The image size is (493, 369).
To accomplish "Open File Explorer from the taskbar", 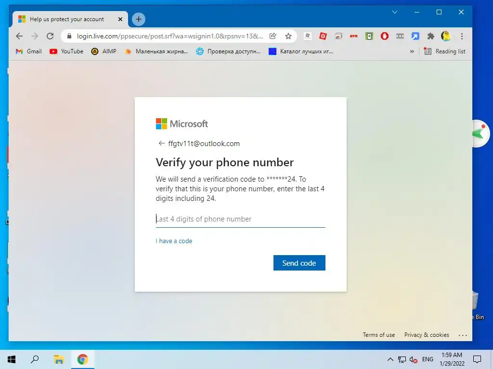I will (58, 359).
